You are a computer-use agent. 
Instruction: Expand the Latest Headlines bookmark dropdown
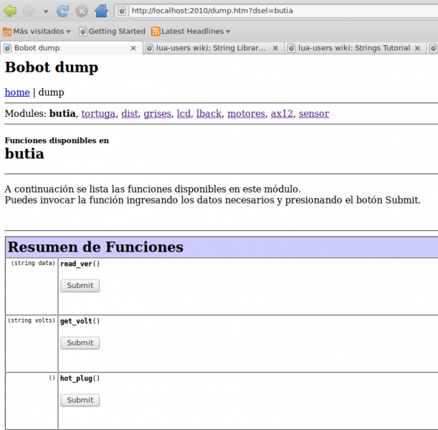point(228,32)
